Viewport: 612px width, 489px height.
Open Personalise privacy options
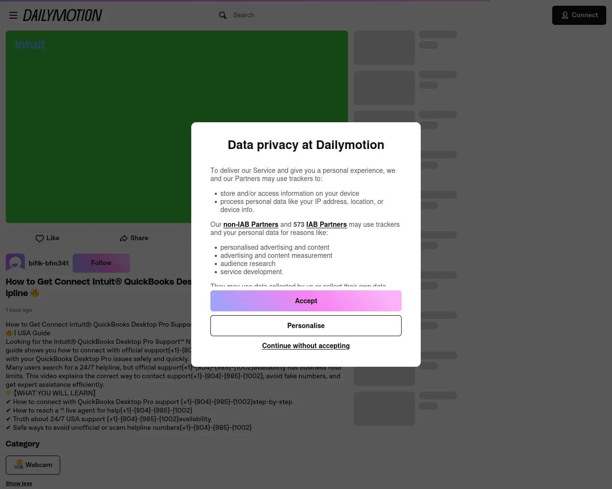point(306,326)
